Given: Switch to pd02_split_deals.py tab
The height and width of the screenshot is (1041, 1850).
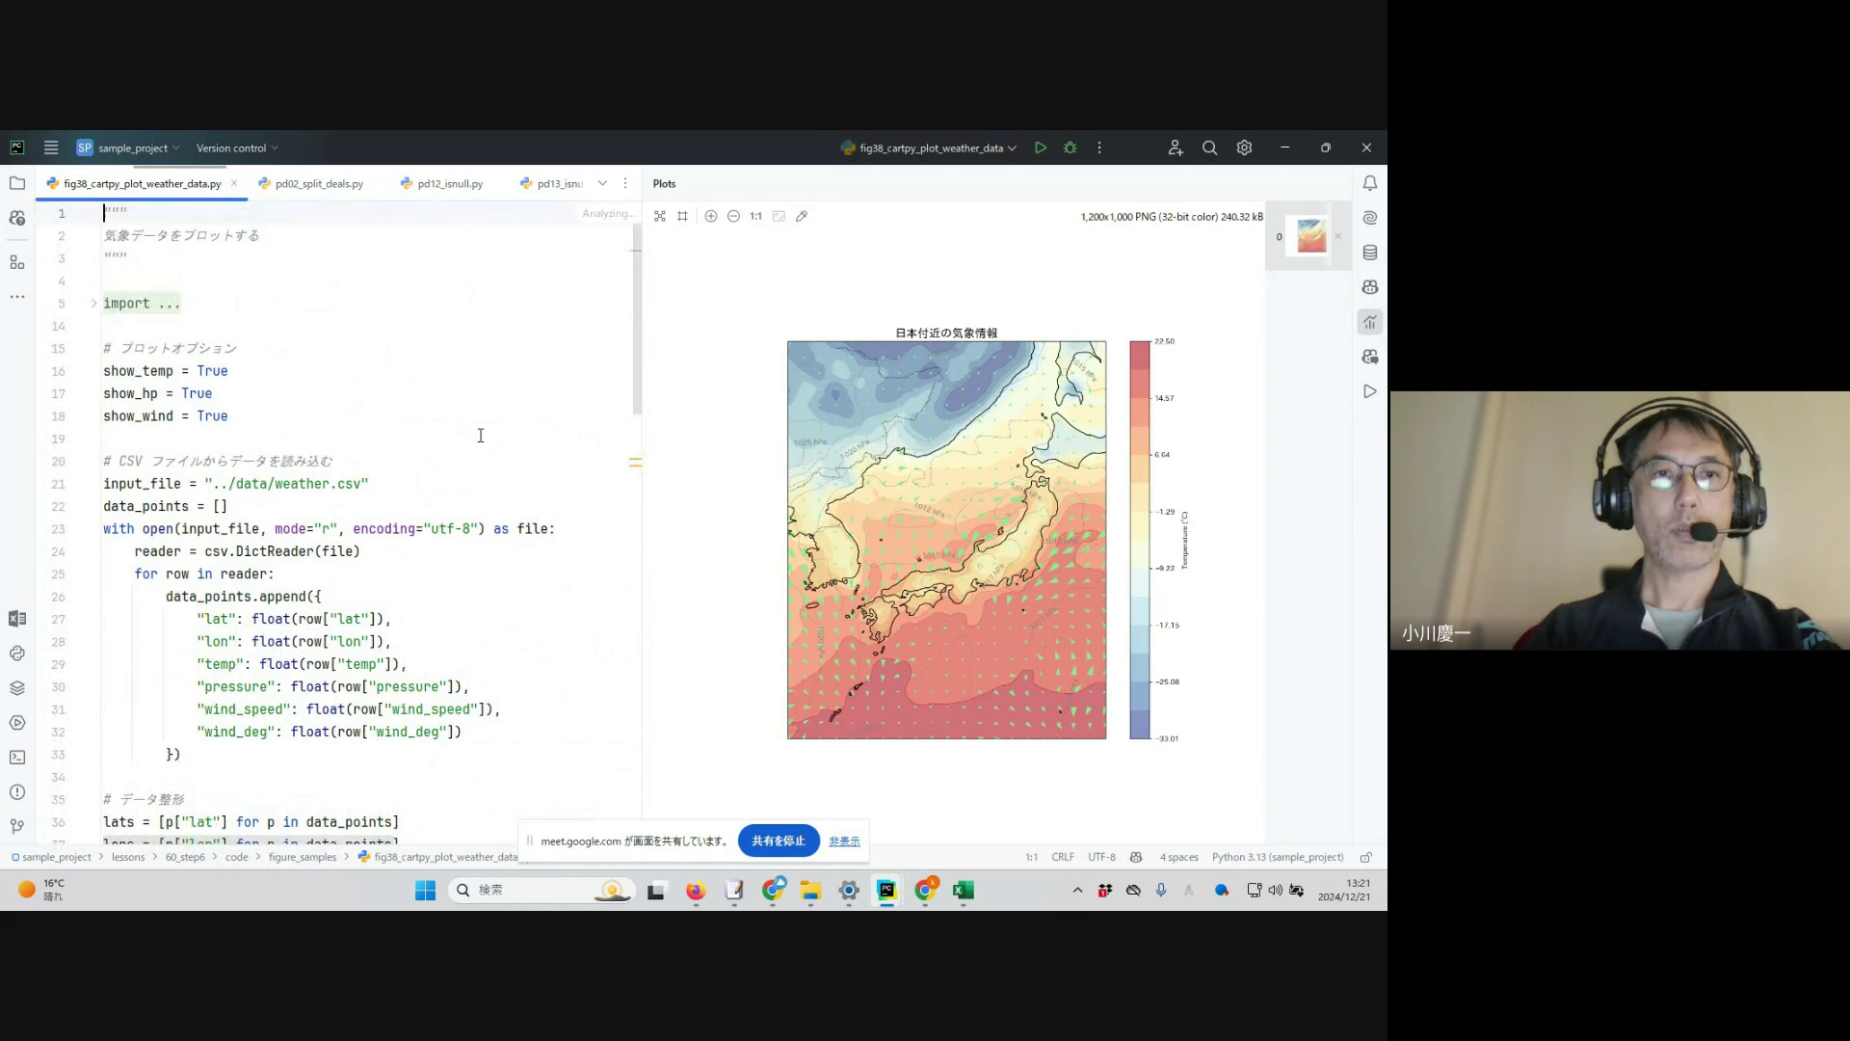Looking at the screenshot, I should (x=318, y=183).
